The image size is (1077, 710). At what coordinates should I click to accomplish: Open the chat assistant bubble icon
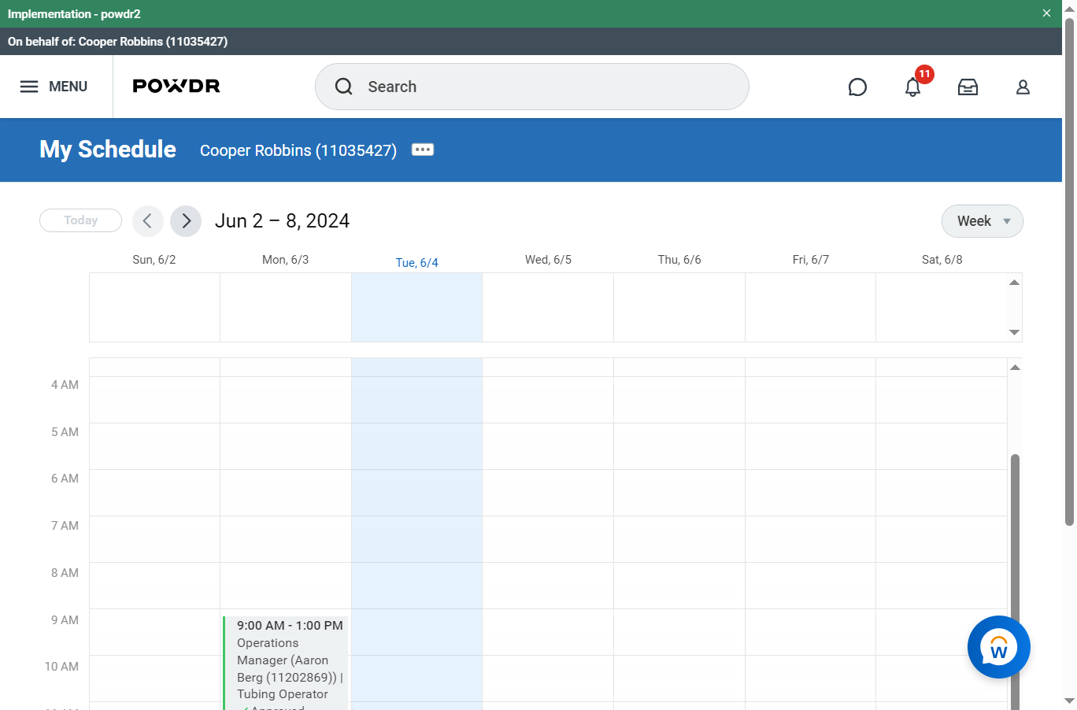[x=857, y=87]
